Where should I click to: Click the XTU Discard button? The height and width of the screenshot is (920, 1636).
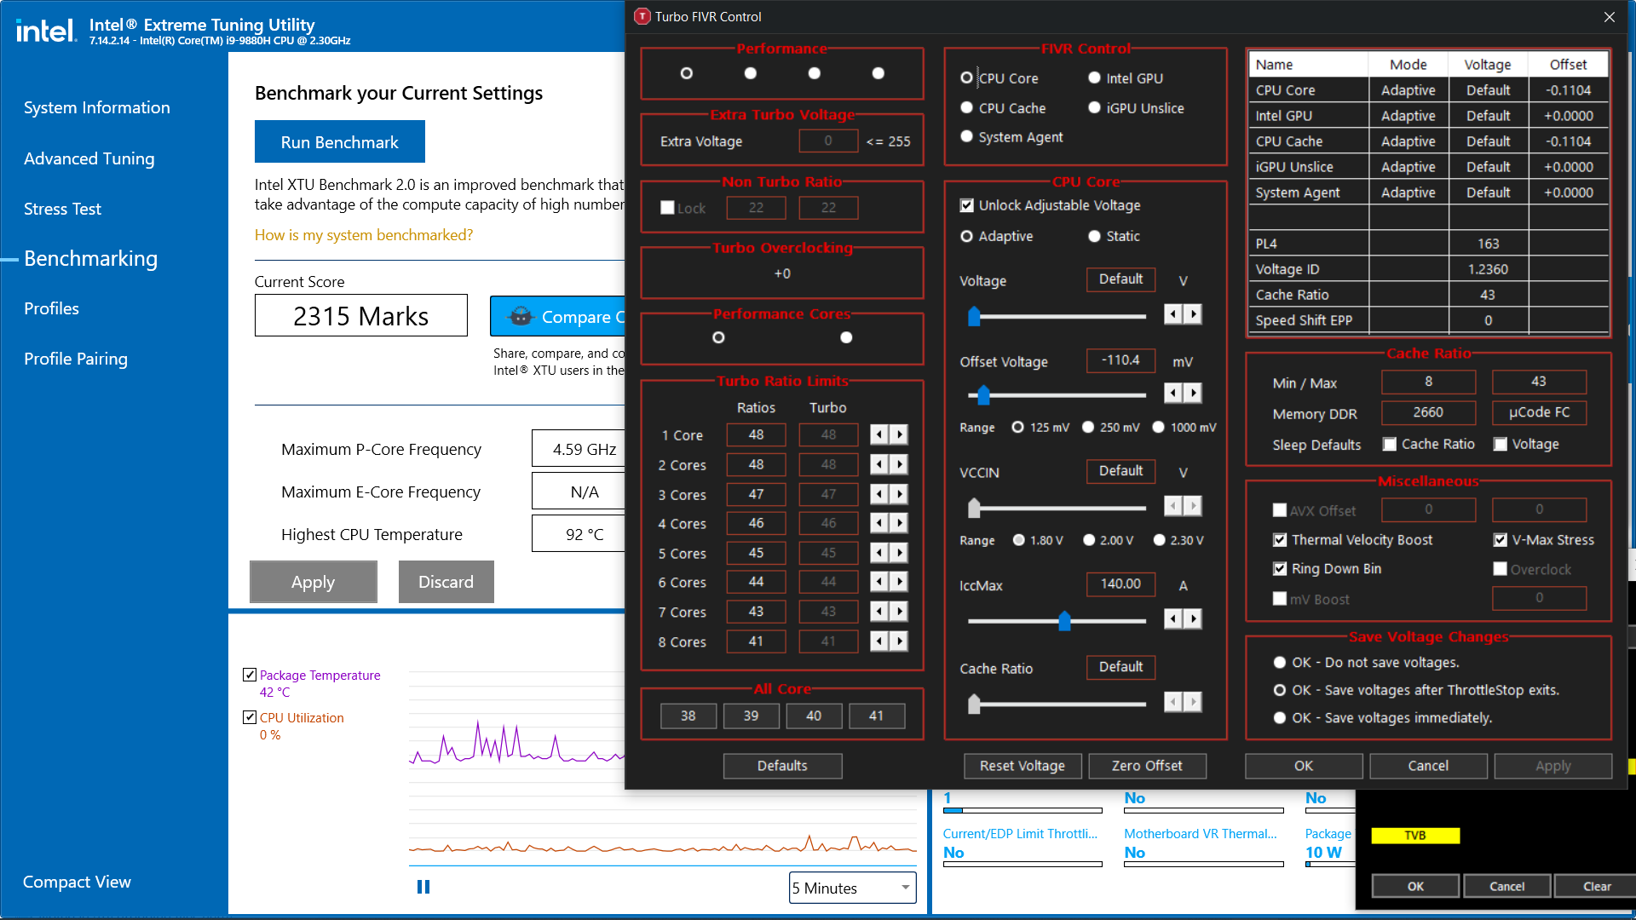pyautogui.click(x=446, y=582)
